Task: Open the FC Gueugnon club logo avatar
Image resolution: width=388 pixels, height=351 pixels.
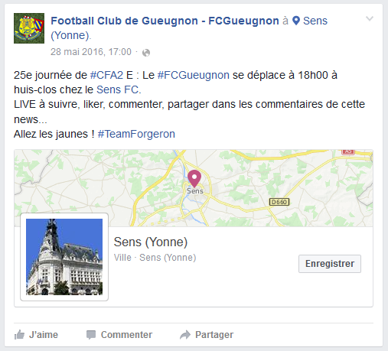Action: coord(29,28)
